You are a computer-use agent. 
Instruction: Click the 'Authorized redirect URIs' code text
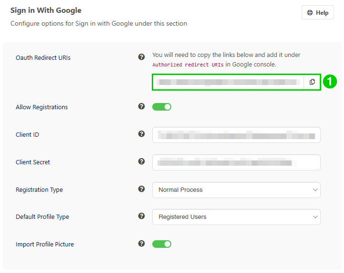188,65
